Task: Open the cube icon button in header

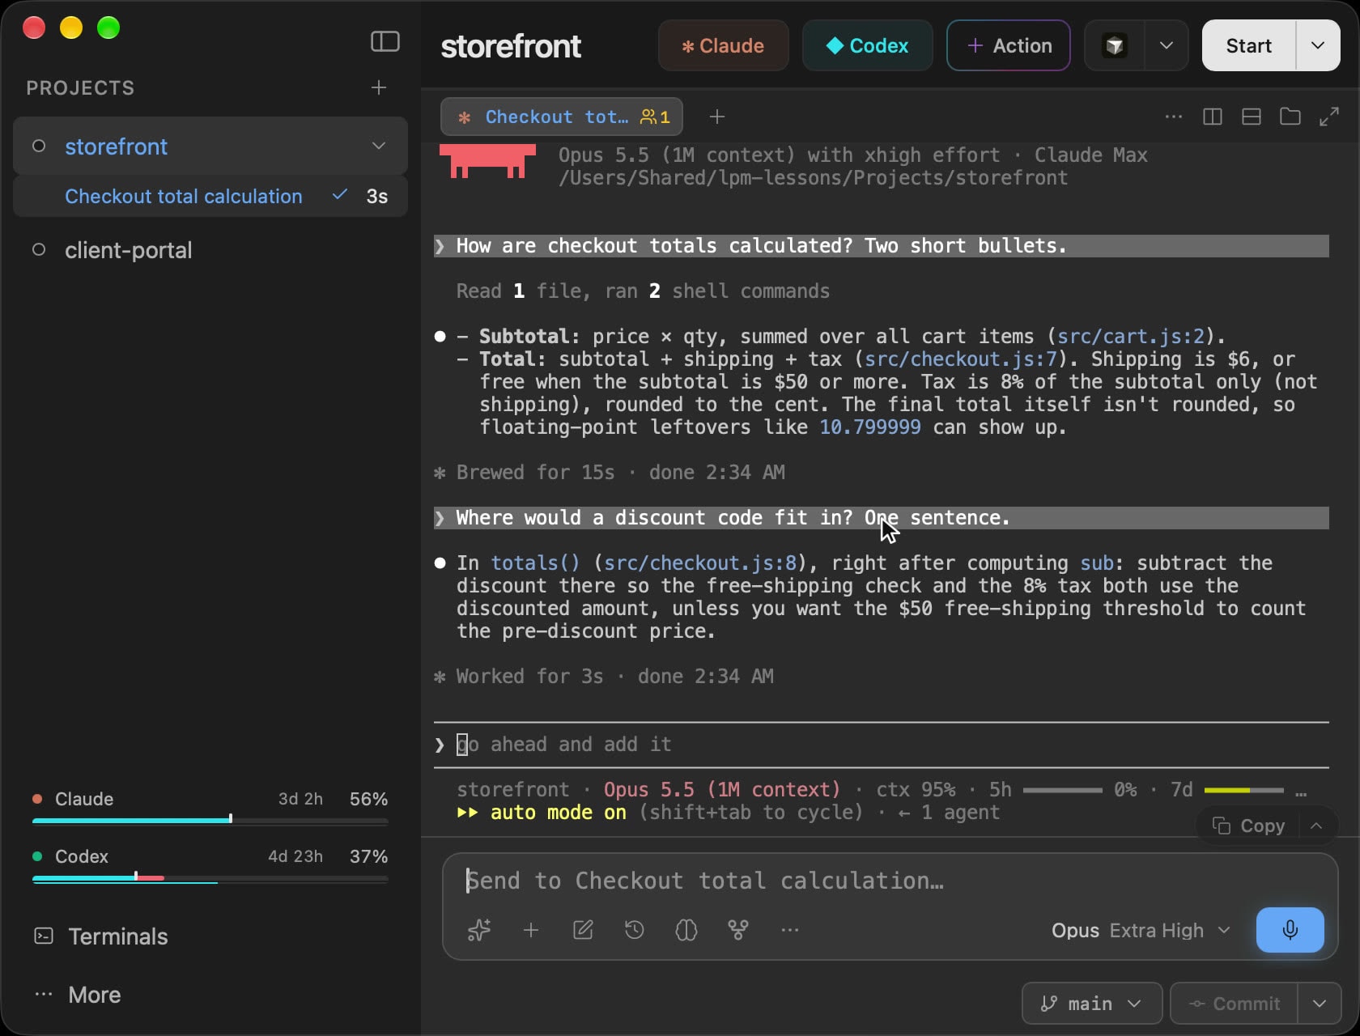Action: (1115, 46)
